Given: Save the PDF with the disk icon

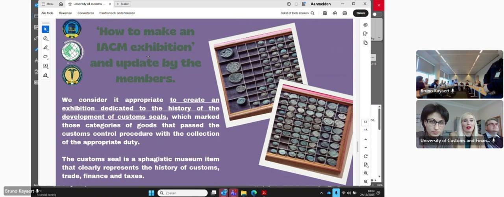Looking at the screenshot, I should pyautogui.click(x=325, y=13).
